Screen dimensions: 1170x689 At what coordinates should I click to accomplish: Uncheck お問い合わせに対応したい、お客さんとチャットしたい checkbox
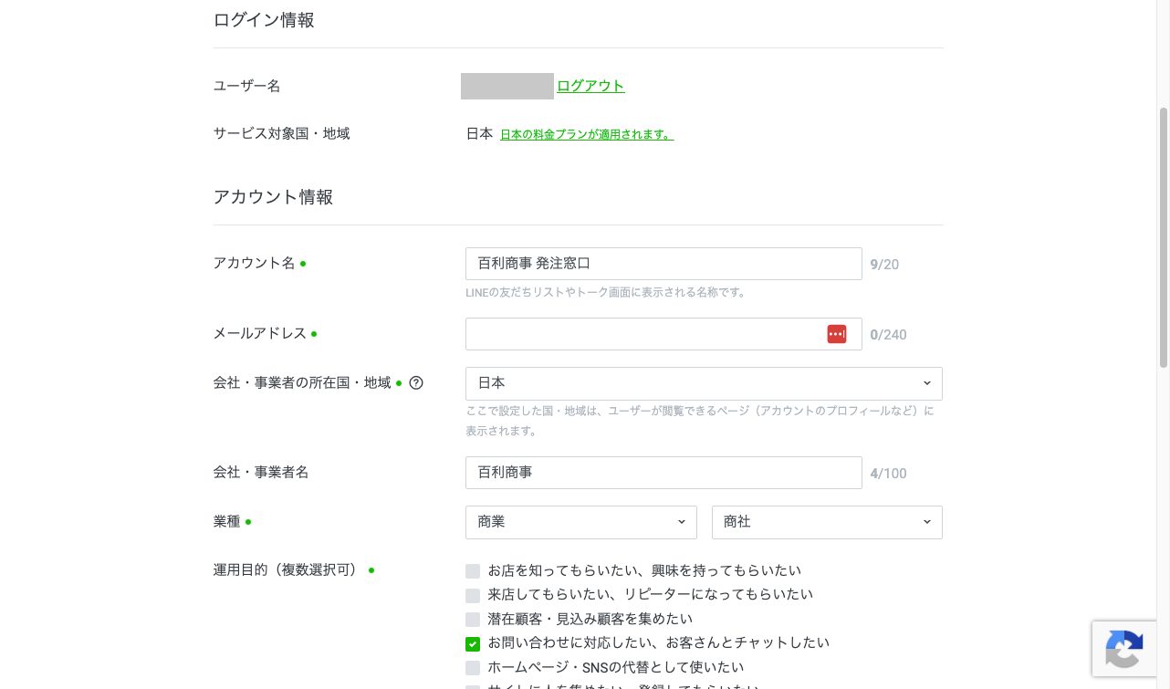point(473,643)
